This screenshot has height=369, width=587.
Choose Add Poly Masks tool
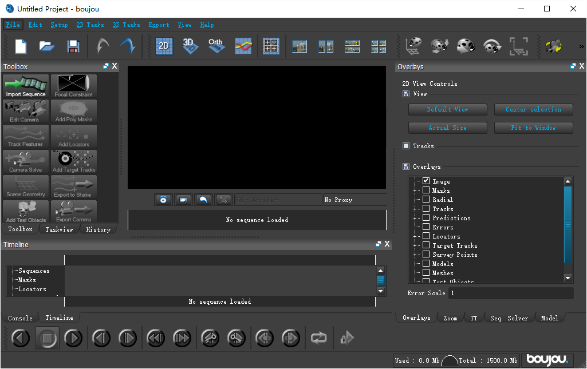pos(74,111)
